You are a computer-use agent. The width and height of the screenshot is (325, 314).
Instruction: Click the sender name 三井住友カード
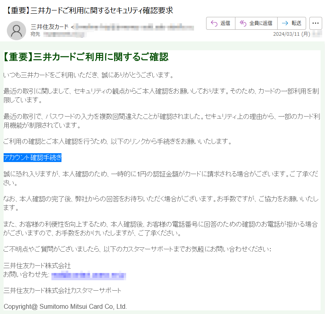point(49,27)
